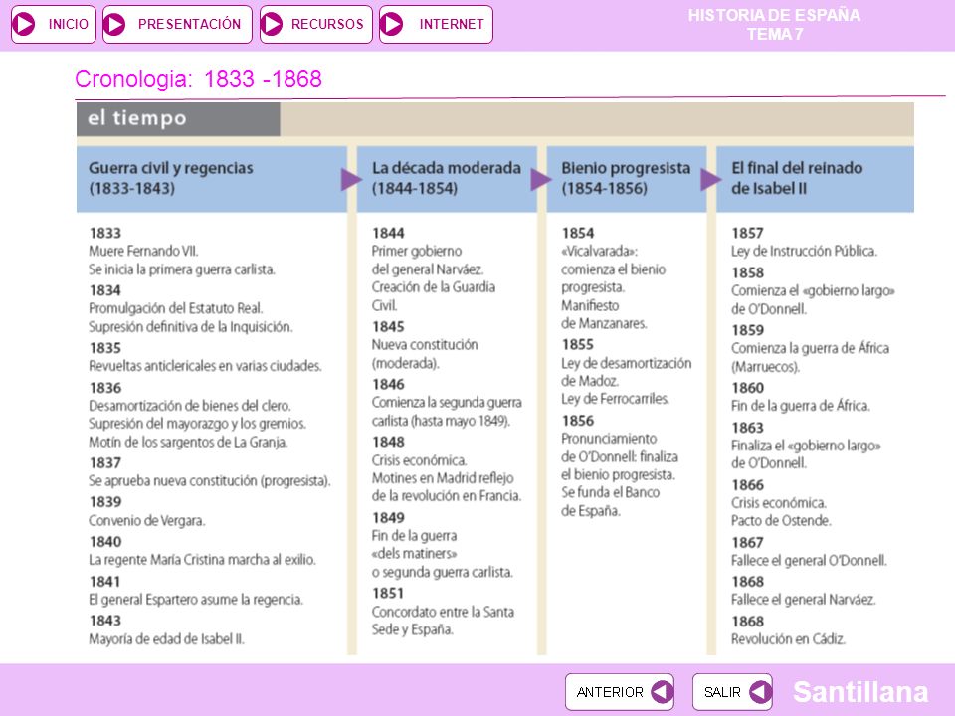The width and height of the screenshot is (955, 716).
Task: Click 'Creación de la Guardia Civil' entry
Action: [x=433, y=296]
